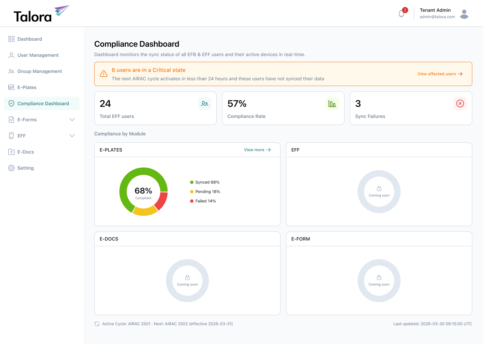The width and height of the screenshot is (483, 344).
Task: Click the EFF book icon in sidebar
Action: (11, 136)
